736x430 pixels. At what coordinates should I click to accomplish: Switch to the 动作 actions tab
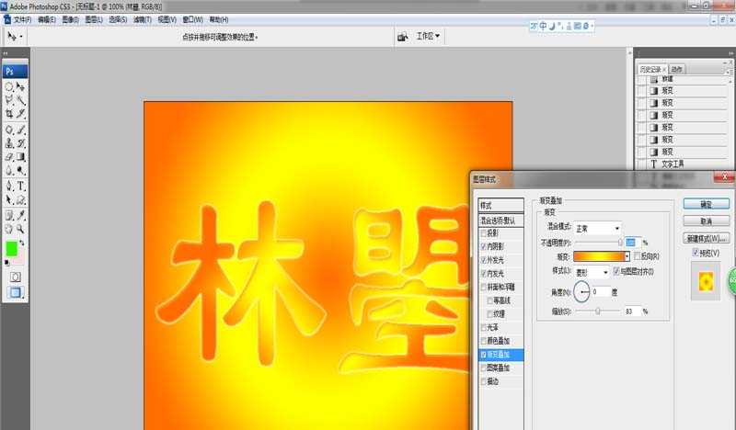click(x=677, y=69)
